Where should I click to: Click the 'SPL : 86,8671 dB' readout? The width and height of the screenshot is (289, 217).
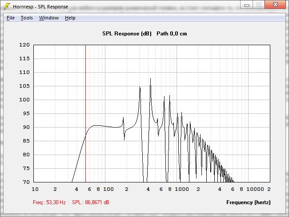91,202
